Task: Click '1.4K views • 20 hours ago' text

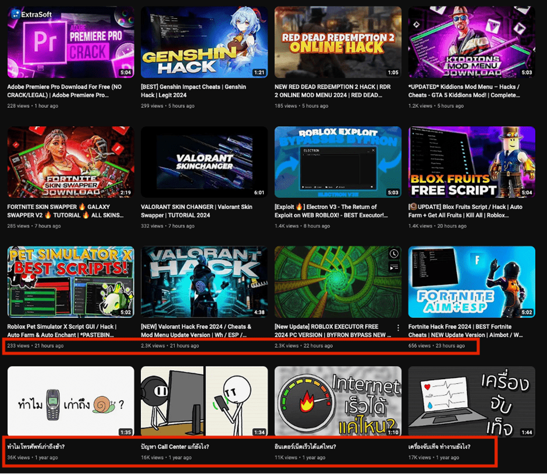Action: (x=438, y=226)
